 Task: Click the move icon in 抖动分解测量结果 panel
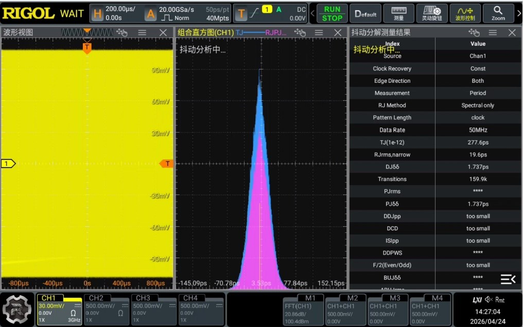pyautogui.click(x=474, y=32)
